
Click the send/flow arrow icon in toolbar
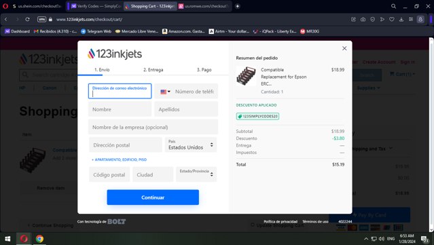click(x=382, y=20)
